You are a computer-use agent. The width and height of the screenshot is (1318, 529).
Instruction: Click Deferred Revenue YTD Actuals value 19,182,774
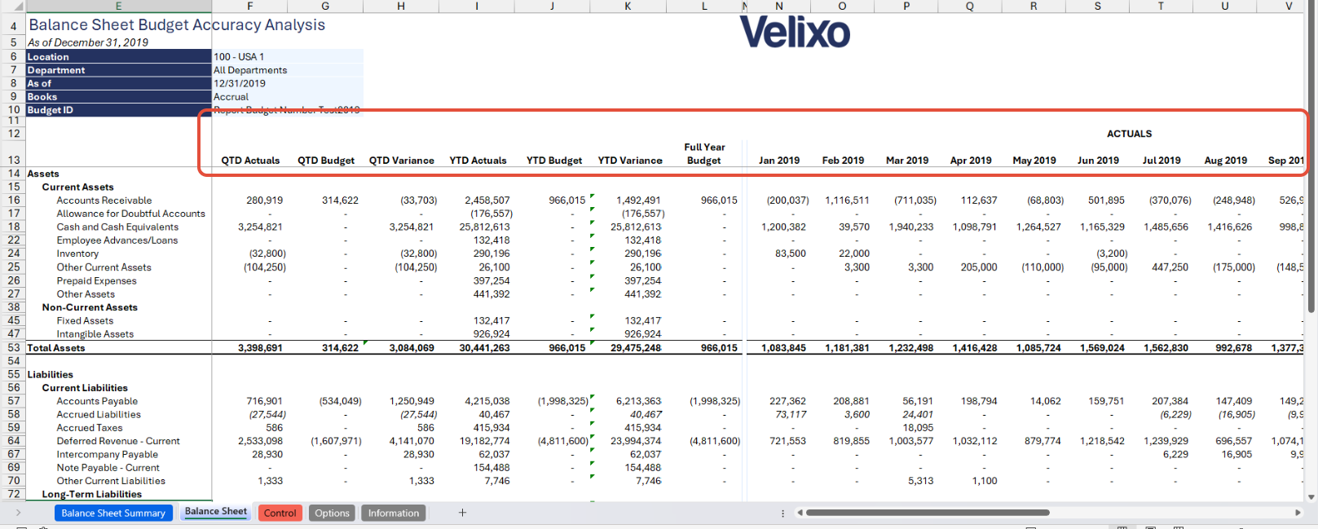coord(485,441)
